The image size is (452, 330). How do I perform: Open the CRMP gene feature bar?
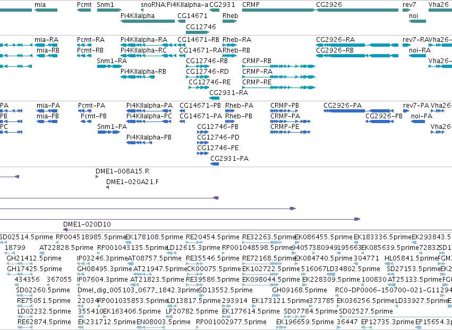(x=279, y=10)
